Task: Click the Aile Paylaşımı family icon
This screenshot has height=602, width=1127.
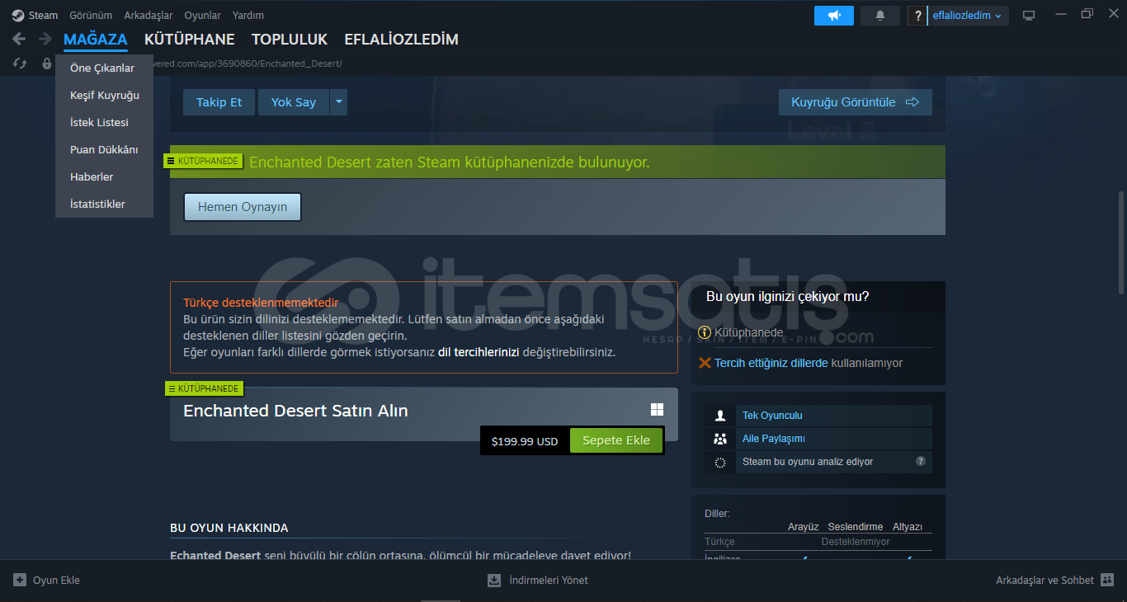Action: pos(720,439)
